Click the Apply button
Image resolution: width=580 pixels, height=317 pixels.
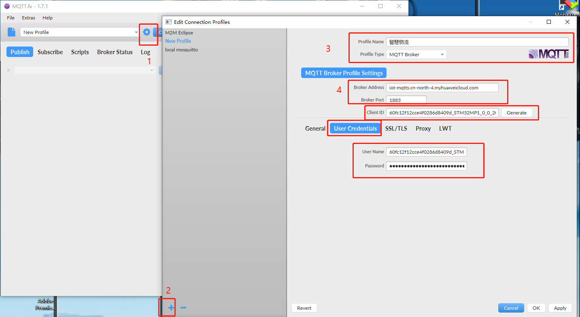pyautogui.click(x=560, y=308)
